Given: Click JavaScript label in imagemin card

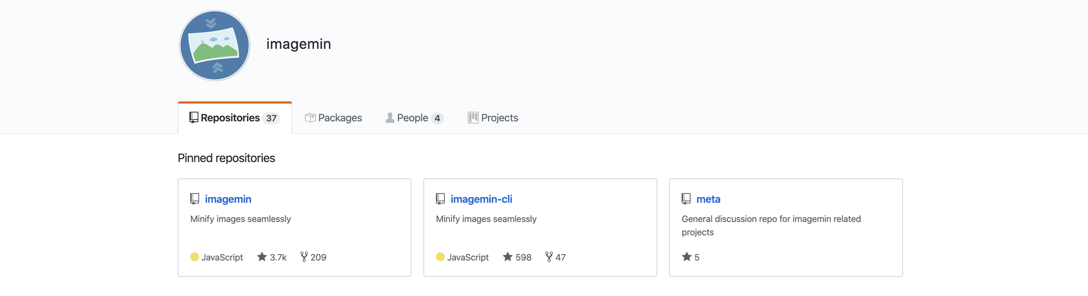Looking at the screenshot, I should (222, 257).
